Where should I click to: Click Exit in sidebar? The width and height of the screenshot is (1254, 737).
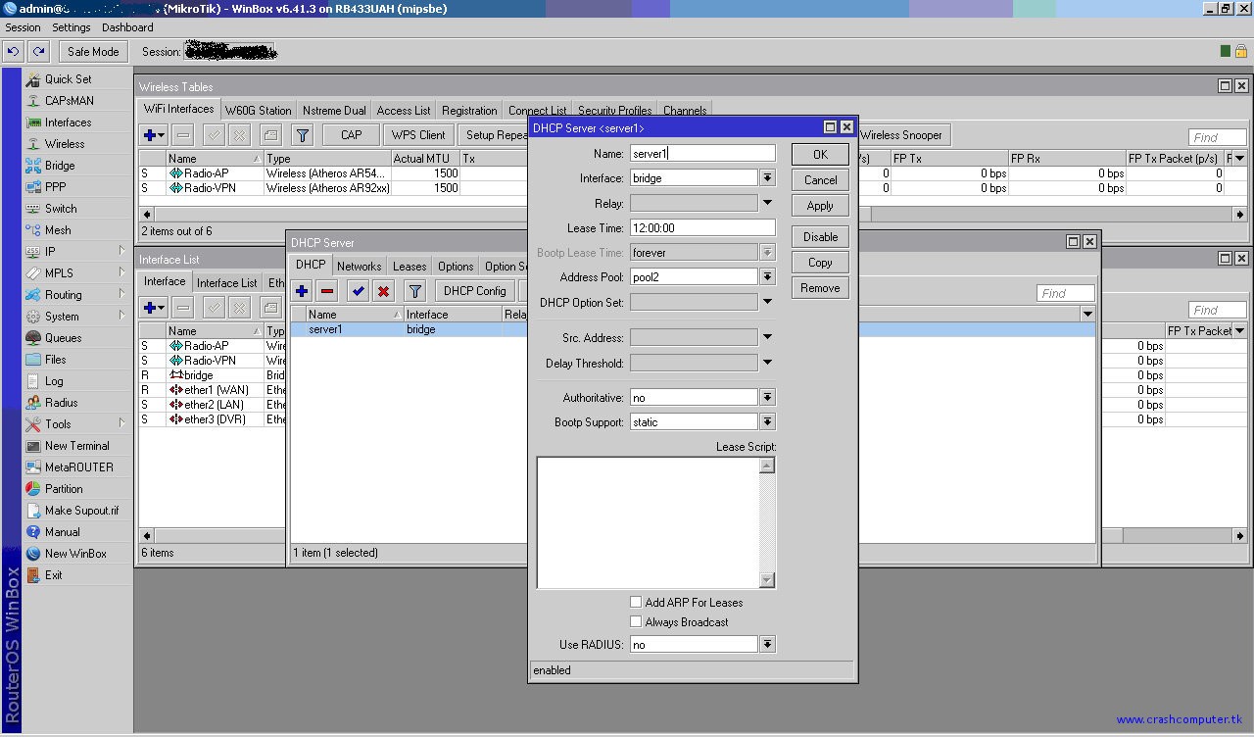point(53,575)
